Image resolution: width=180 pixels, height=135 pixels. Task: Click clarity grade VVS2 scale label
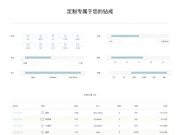click(x=144, y=77)
